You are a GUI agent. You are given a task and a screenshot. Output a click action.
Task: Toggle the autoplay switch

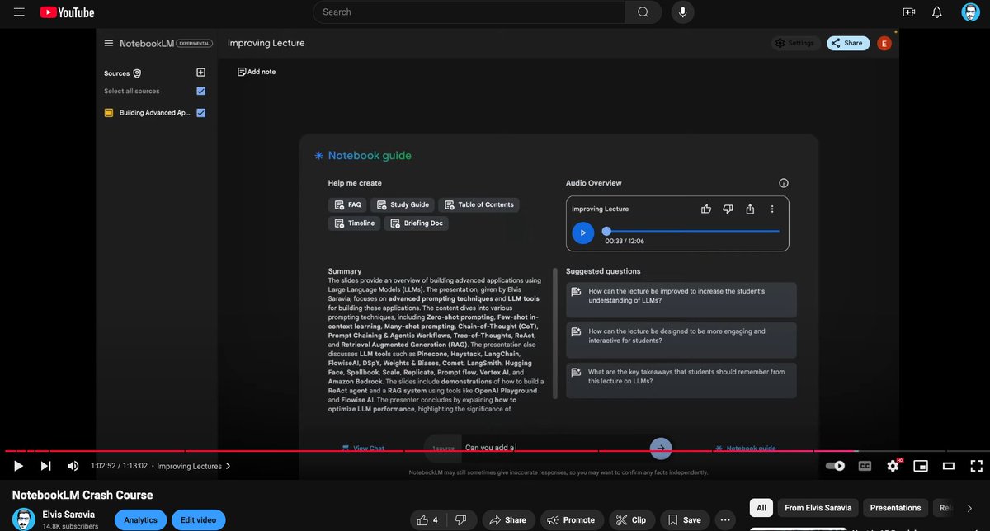(x=836, y=466)
